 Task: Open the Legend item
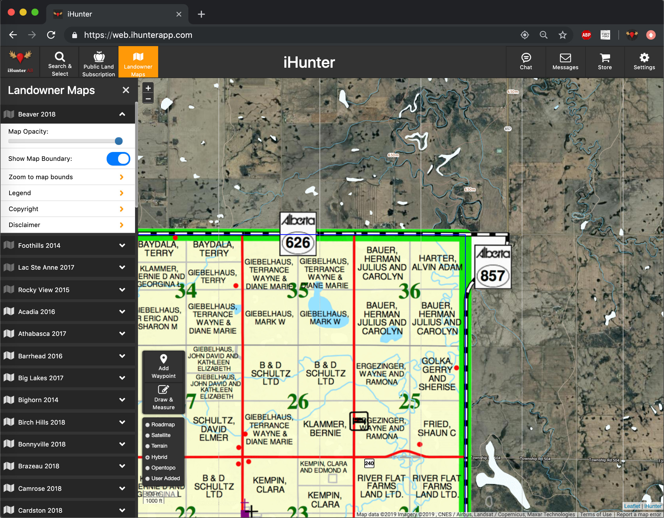pos(68,193)
